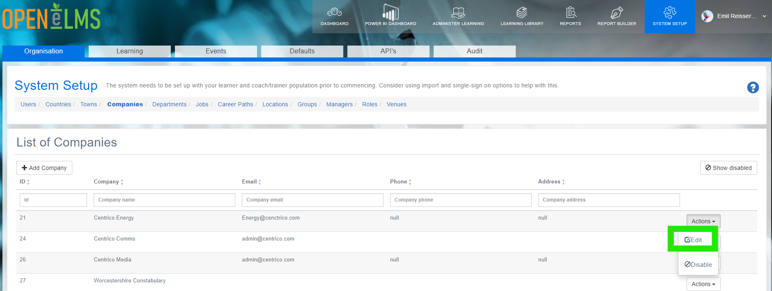The image size is (772, 291).
Task: Focus the id filter field
Action: click(x=53, y=200)
